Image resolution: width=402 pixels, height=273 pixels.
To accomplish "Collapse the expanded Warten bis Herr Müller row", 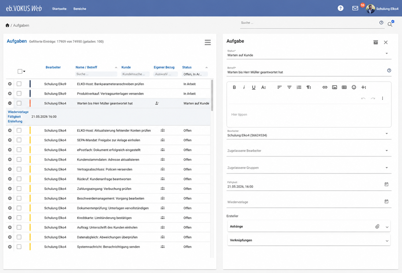I will (10, 103).
